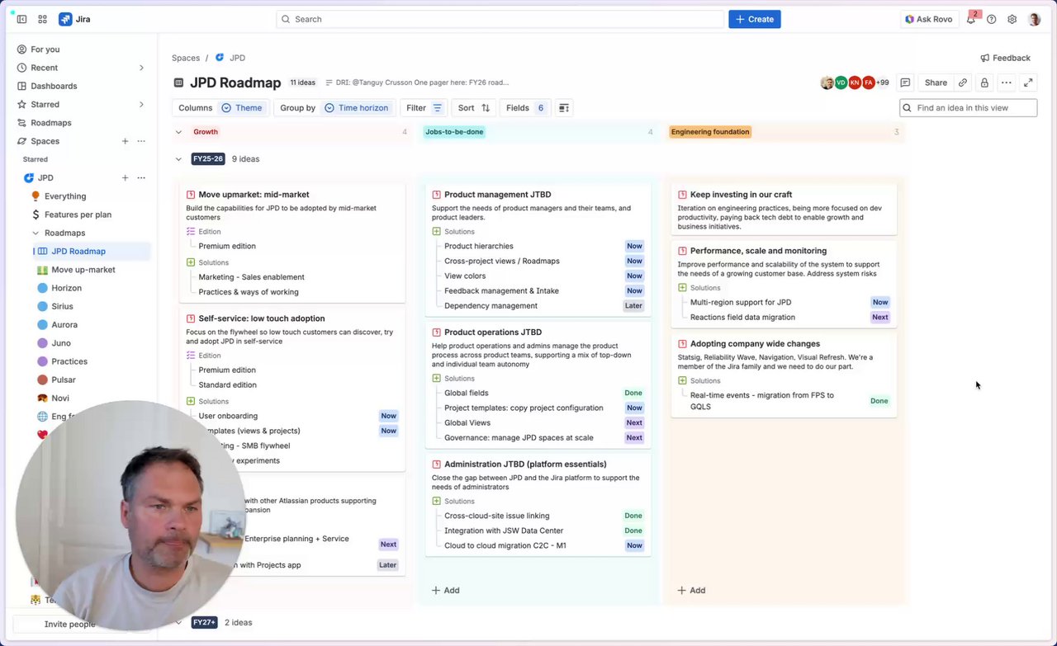Click the JPD Roadmap title view icon
This screenshot has height=646, width=1057.
tap(178, 83)
